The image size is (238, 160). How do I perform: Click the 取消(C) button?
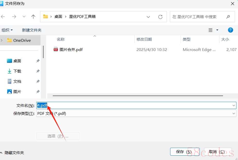point(218,152)
